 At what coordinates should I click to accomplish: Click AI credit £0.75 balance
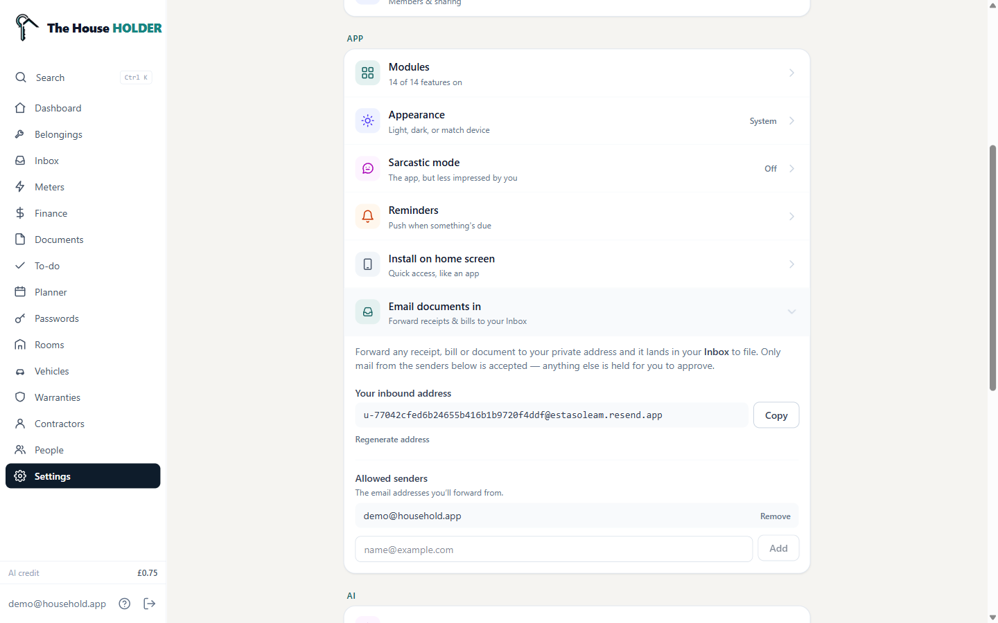pos(83,573)
